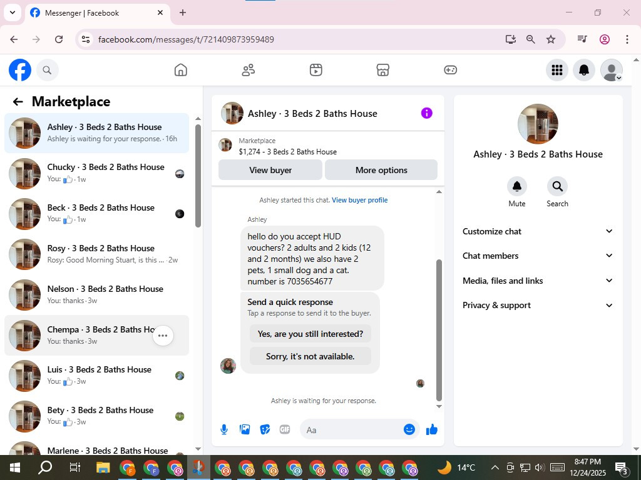Viewport: 641px width, 480px height.
Task: View site information icon in address bar
Action: tap(85, 39)
